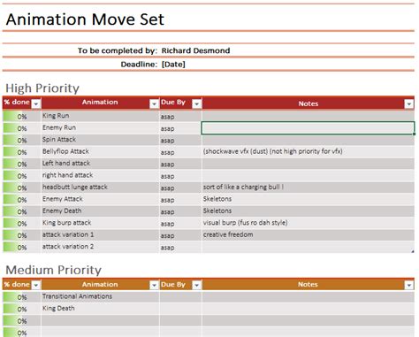Select the 'King burp attack' animation cell

point(100,223)
